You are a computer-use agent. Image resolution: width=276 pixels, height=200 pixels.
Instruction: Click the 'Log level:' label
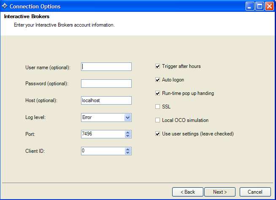pos(35,117)
